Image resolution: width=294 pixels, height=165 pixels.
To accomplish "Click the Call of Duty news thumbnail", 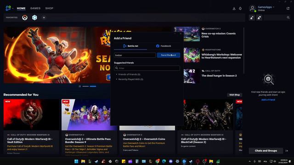I will click(192, 76).
